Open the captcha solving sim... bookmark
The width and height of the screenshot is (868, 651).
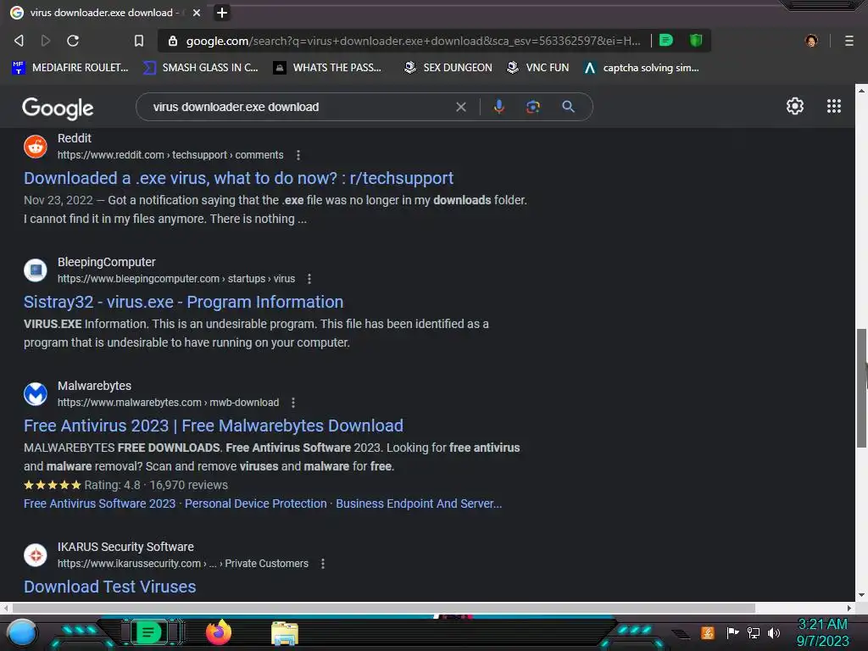642,68
